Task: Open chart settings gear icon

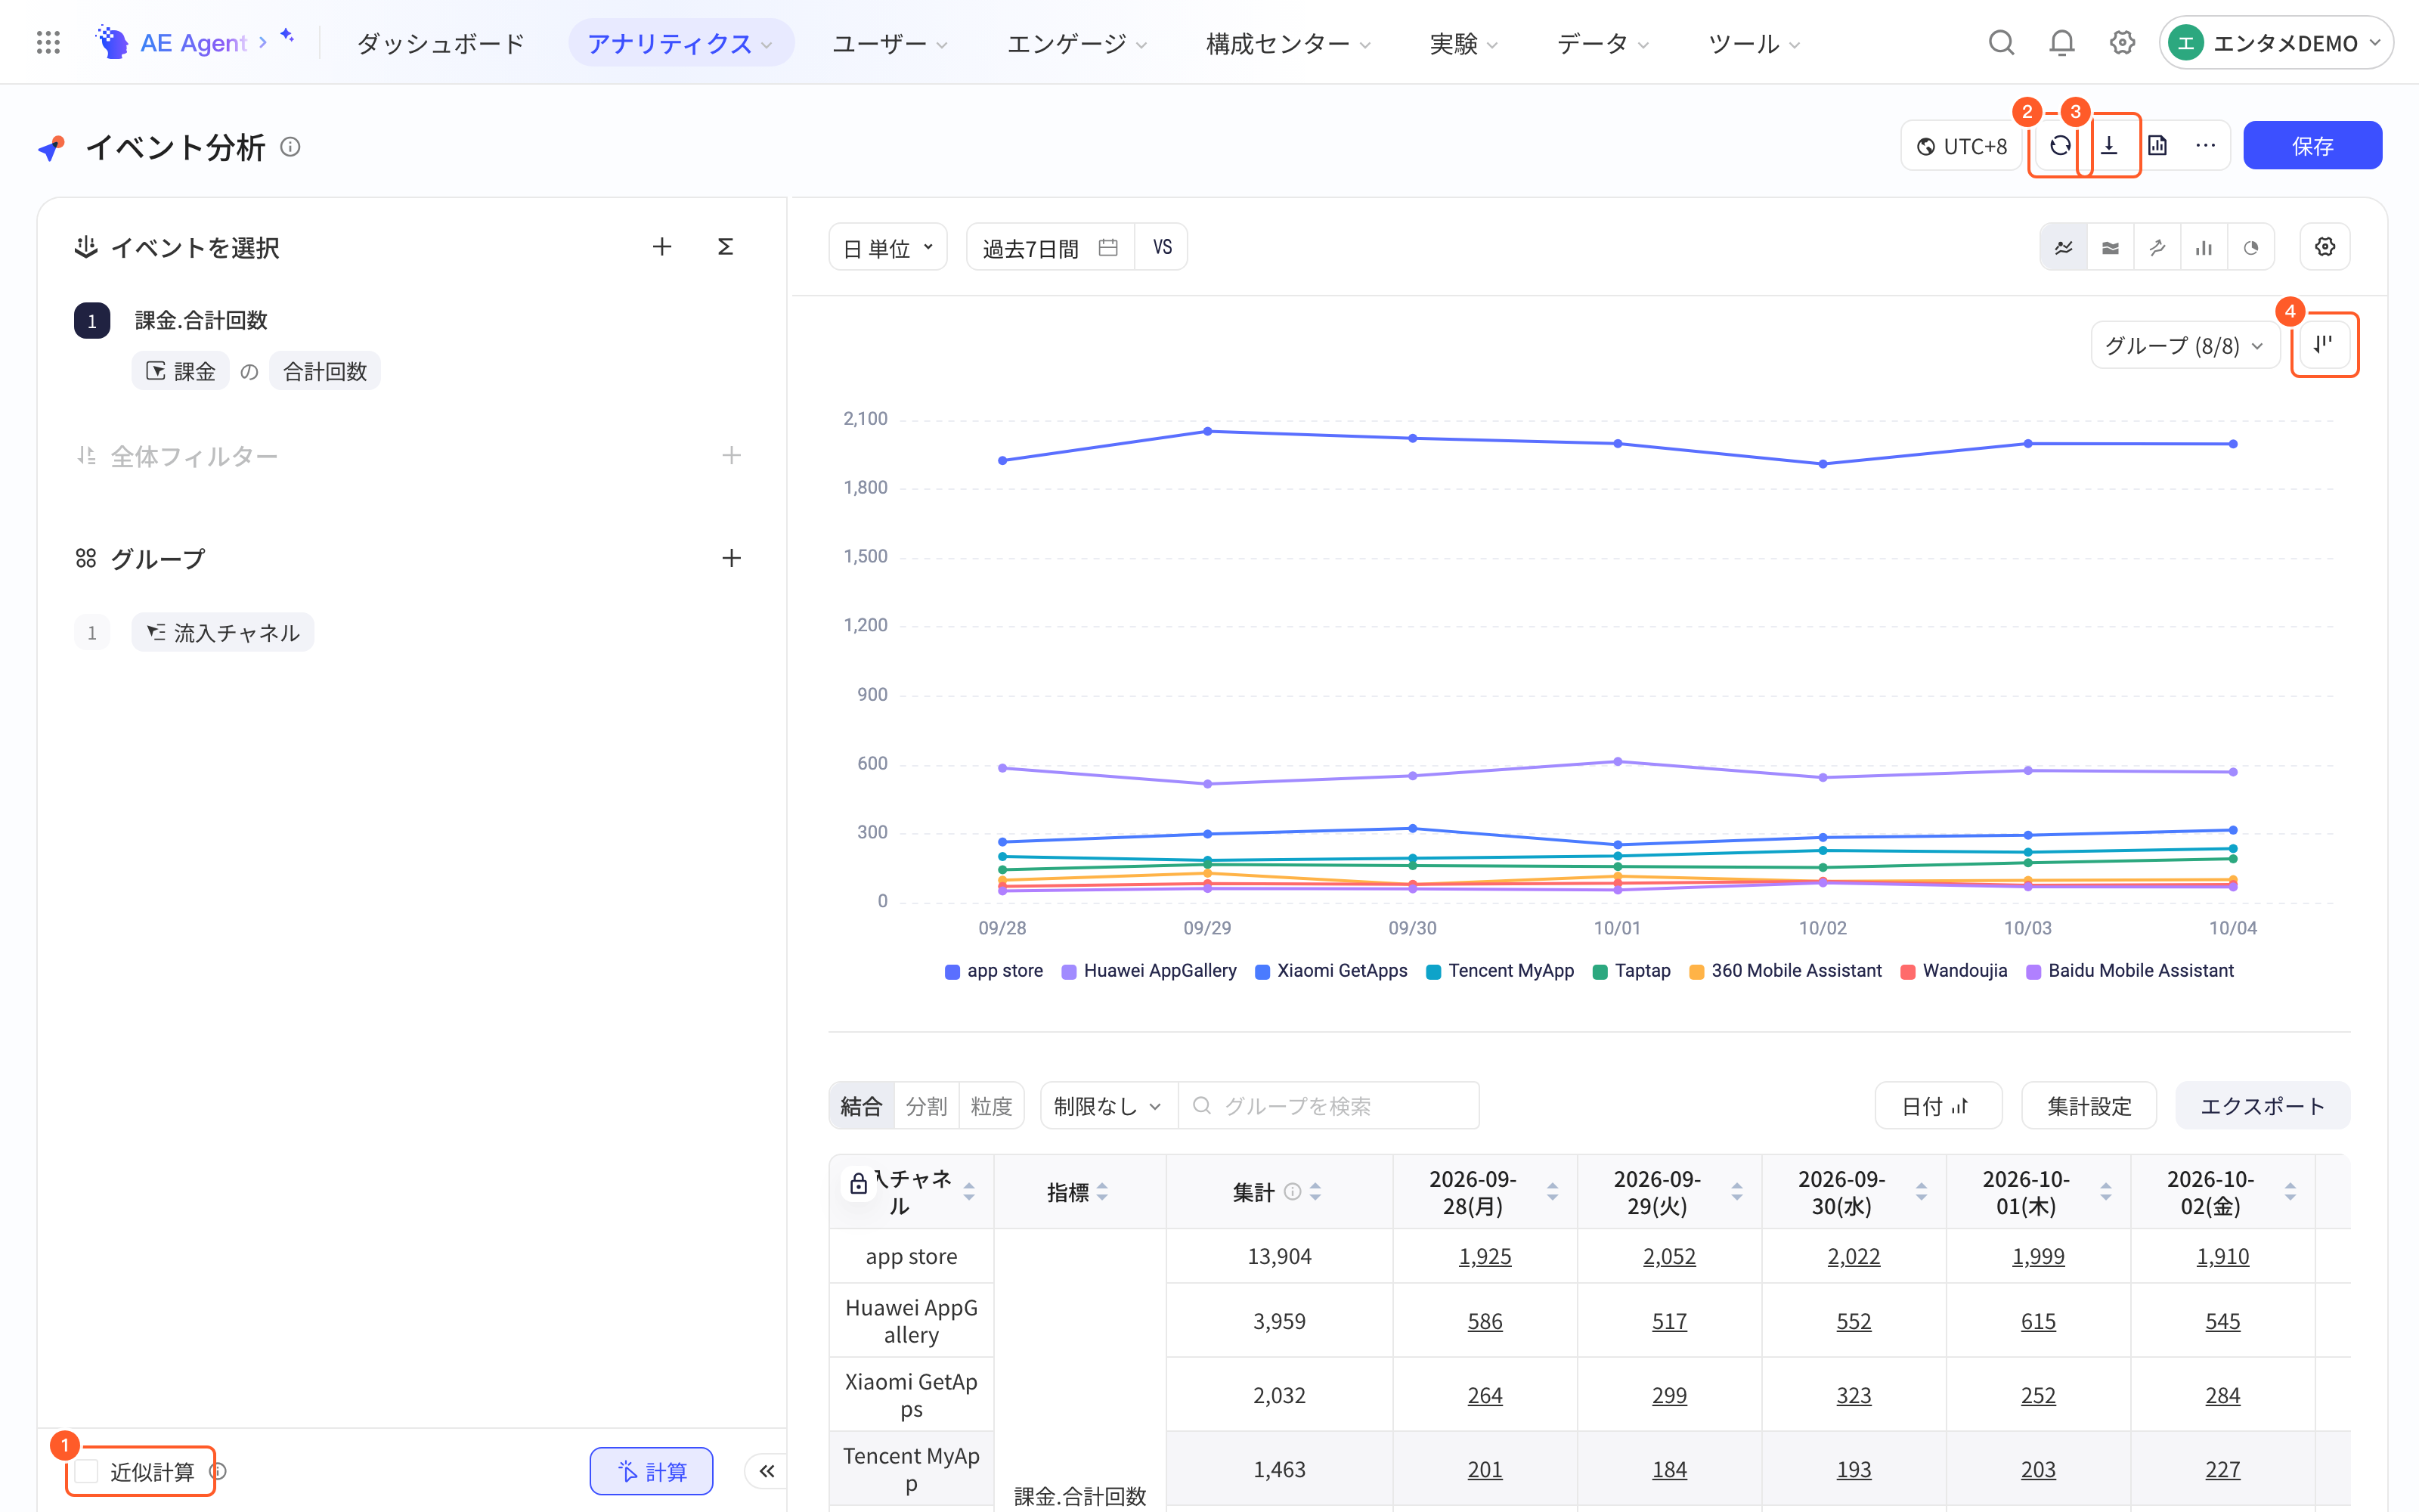Action: pyautogui.click(x=2325, y=247)
